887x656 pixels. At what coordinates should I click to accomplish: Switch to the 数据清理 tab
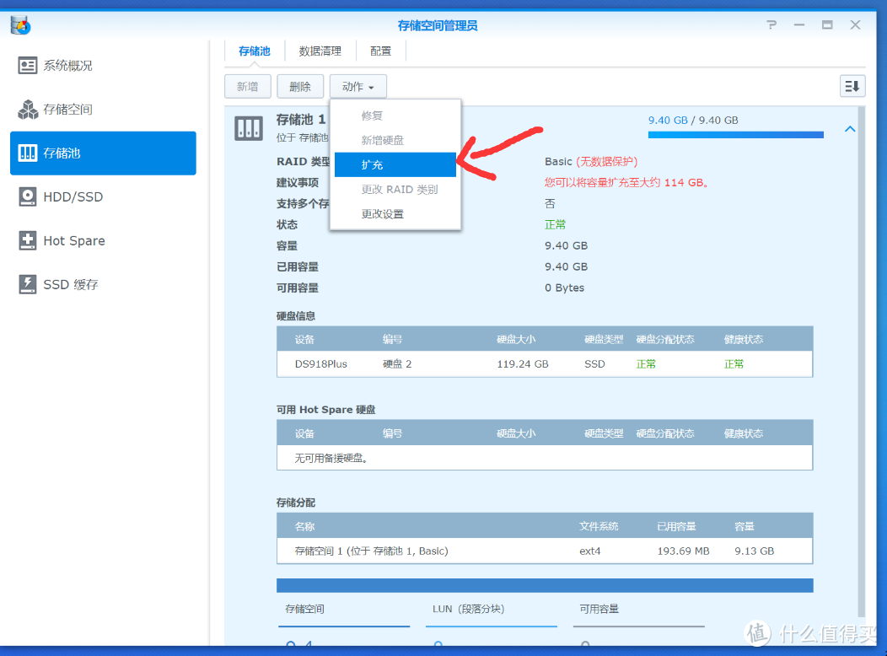[320, 51]
